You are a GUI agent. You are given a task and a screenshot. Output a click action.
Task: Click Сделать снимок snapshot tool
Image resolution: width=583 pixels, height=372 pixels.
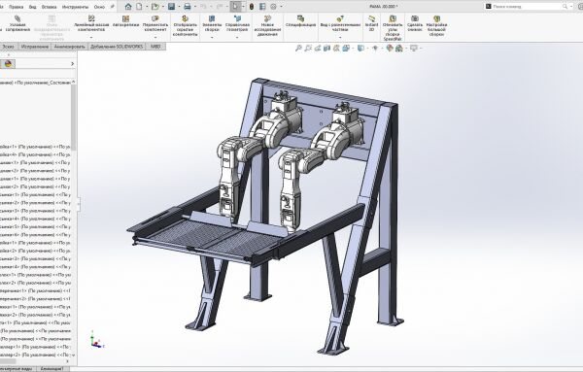[x=415, y=22]
